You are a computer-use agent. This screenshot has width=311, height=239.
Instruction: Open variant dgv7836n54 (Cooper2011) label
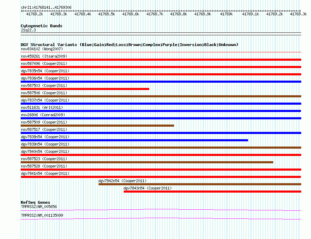[x=45, y=78]
